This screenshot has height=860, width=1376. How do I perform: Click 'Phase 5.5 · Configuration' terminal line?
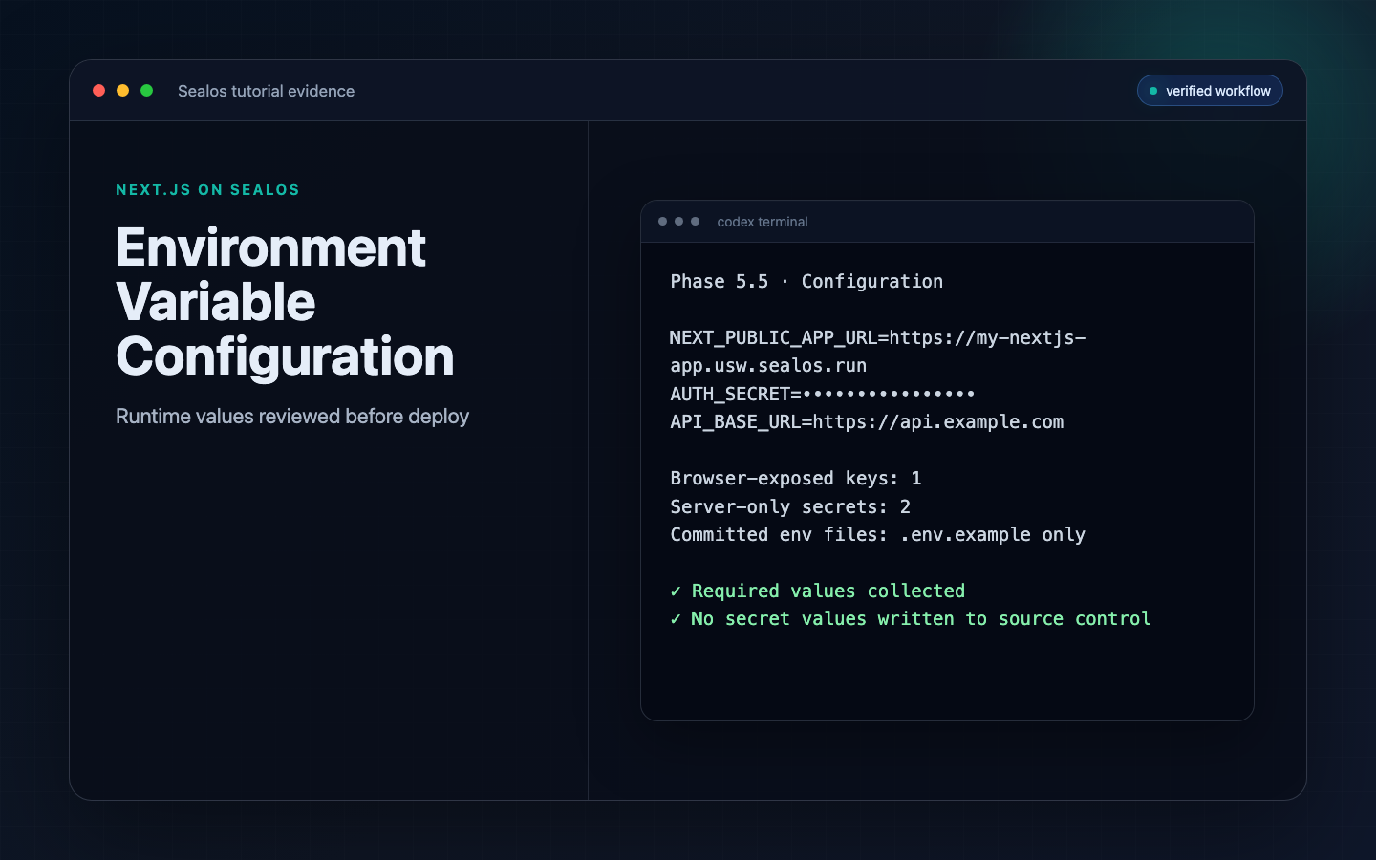806,281
